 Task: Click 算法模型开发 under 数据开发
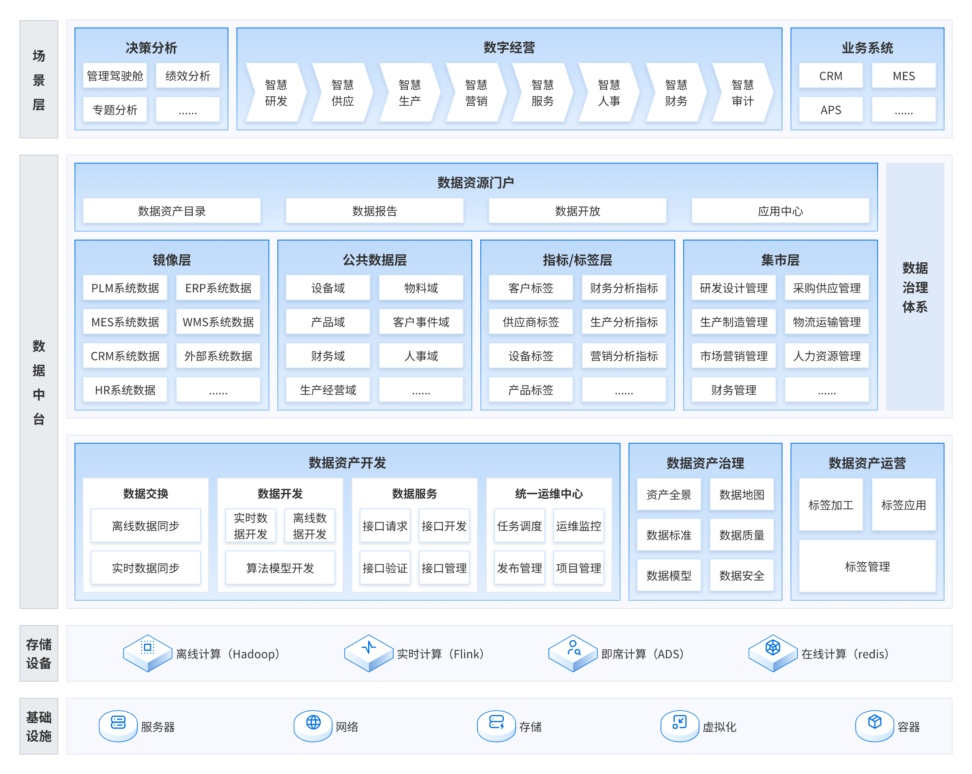click(x=280, y=568)
